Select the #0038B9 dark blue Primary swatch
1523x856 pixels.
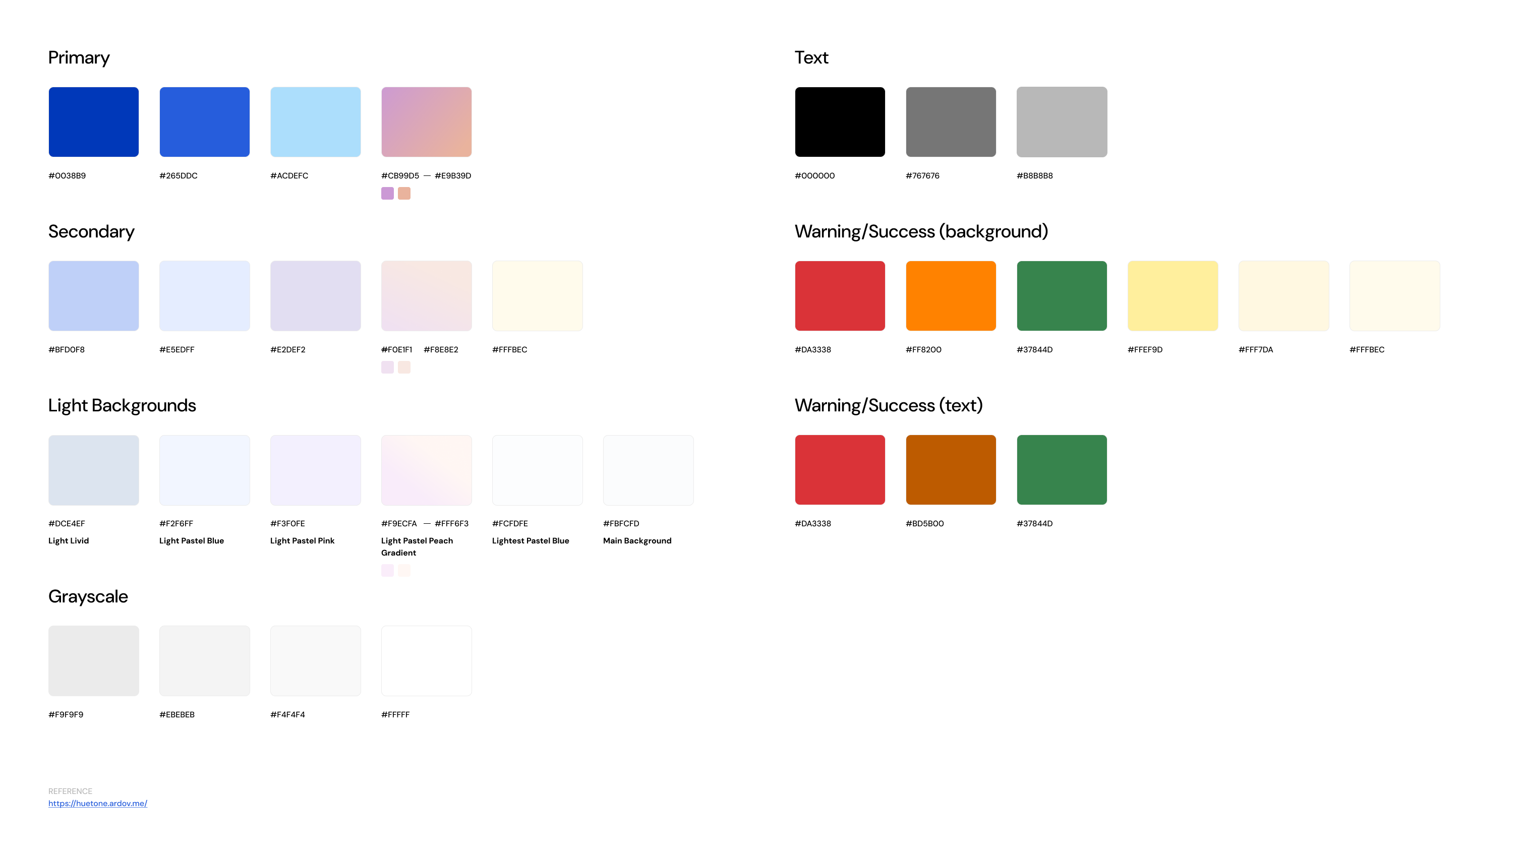click(x=93, y=122)
